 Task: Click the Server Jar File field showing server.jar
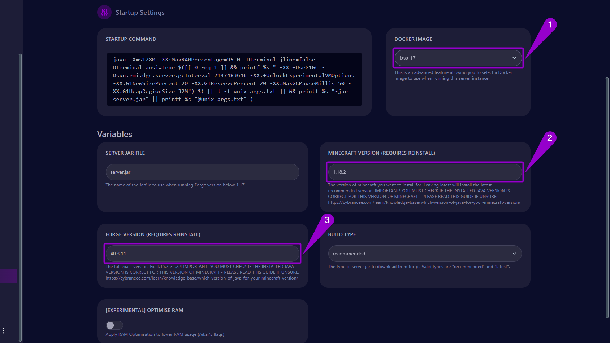pyautogui.click(x=202, y=172)
